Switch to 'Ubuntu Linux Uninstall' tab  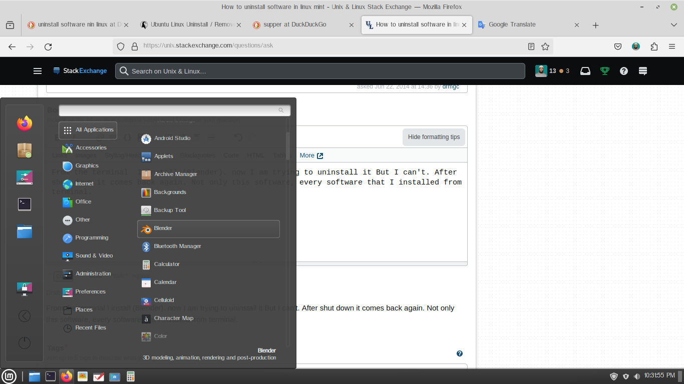point(192,24)
